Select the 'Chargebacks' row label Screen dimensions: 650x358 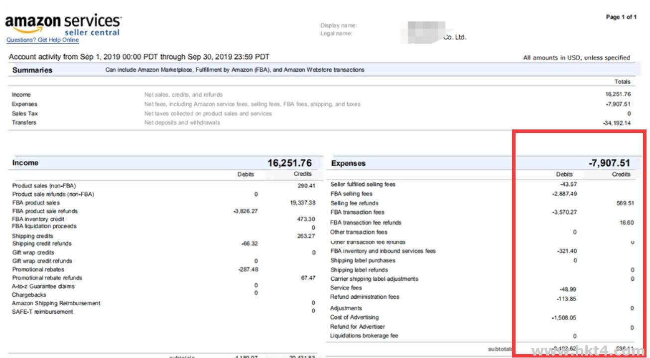29,295
